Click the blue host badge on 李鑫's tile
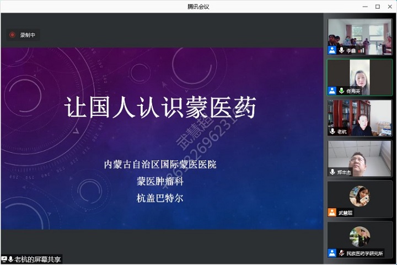The image size is (397, 265). point(332,50)
